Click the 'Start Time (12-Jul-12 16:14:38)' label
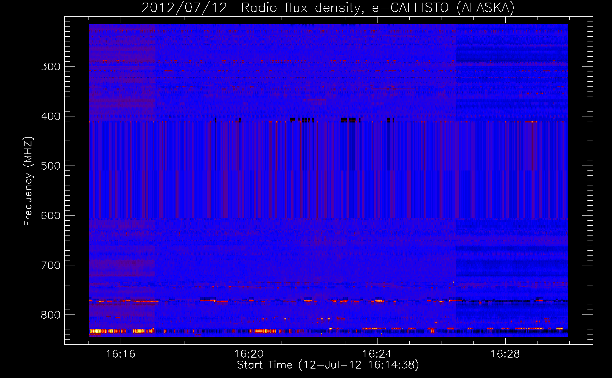Screen dimensions: 612x378 point(328,365)
